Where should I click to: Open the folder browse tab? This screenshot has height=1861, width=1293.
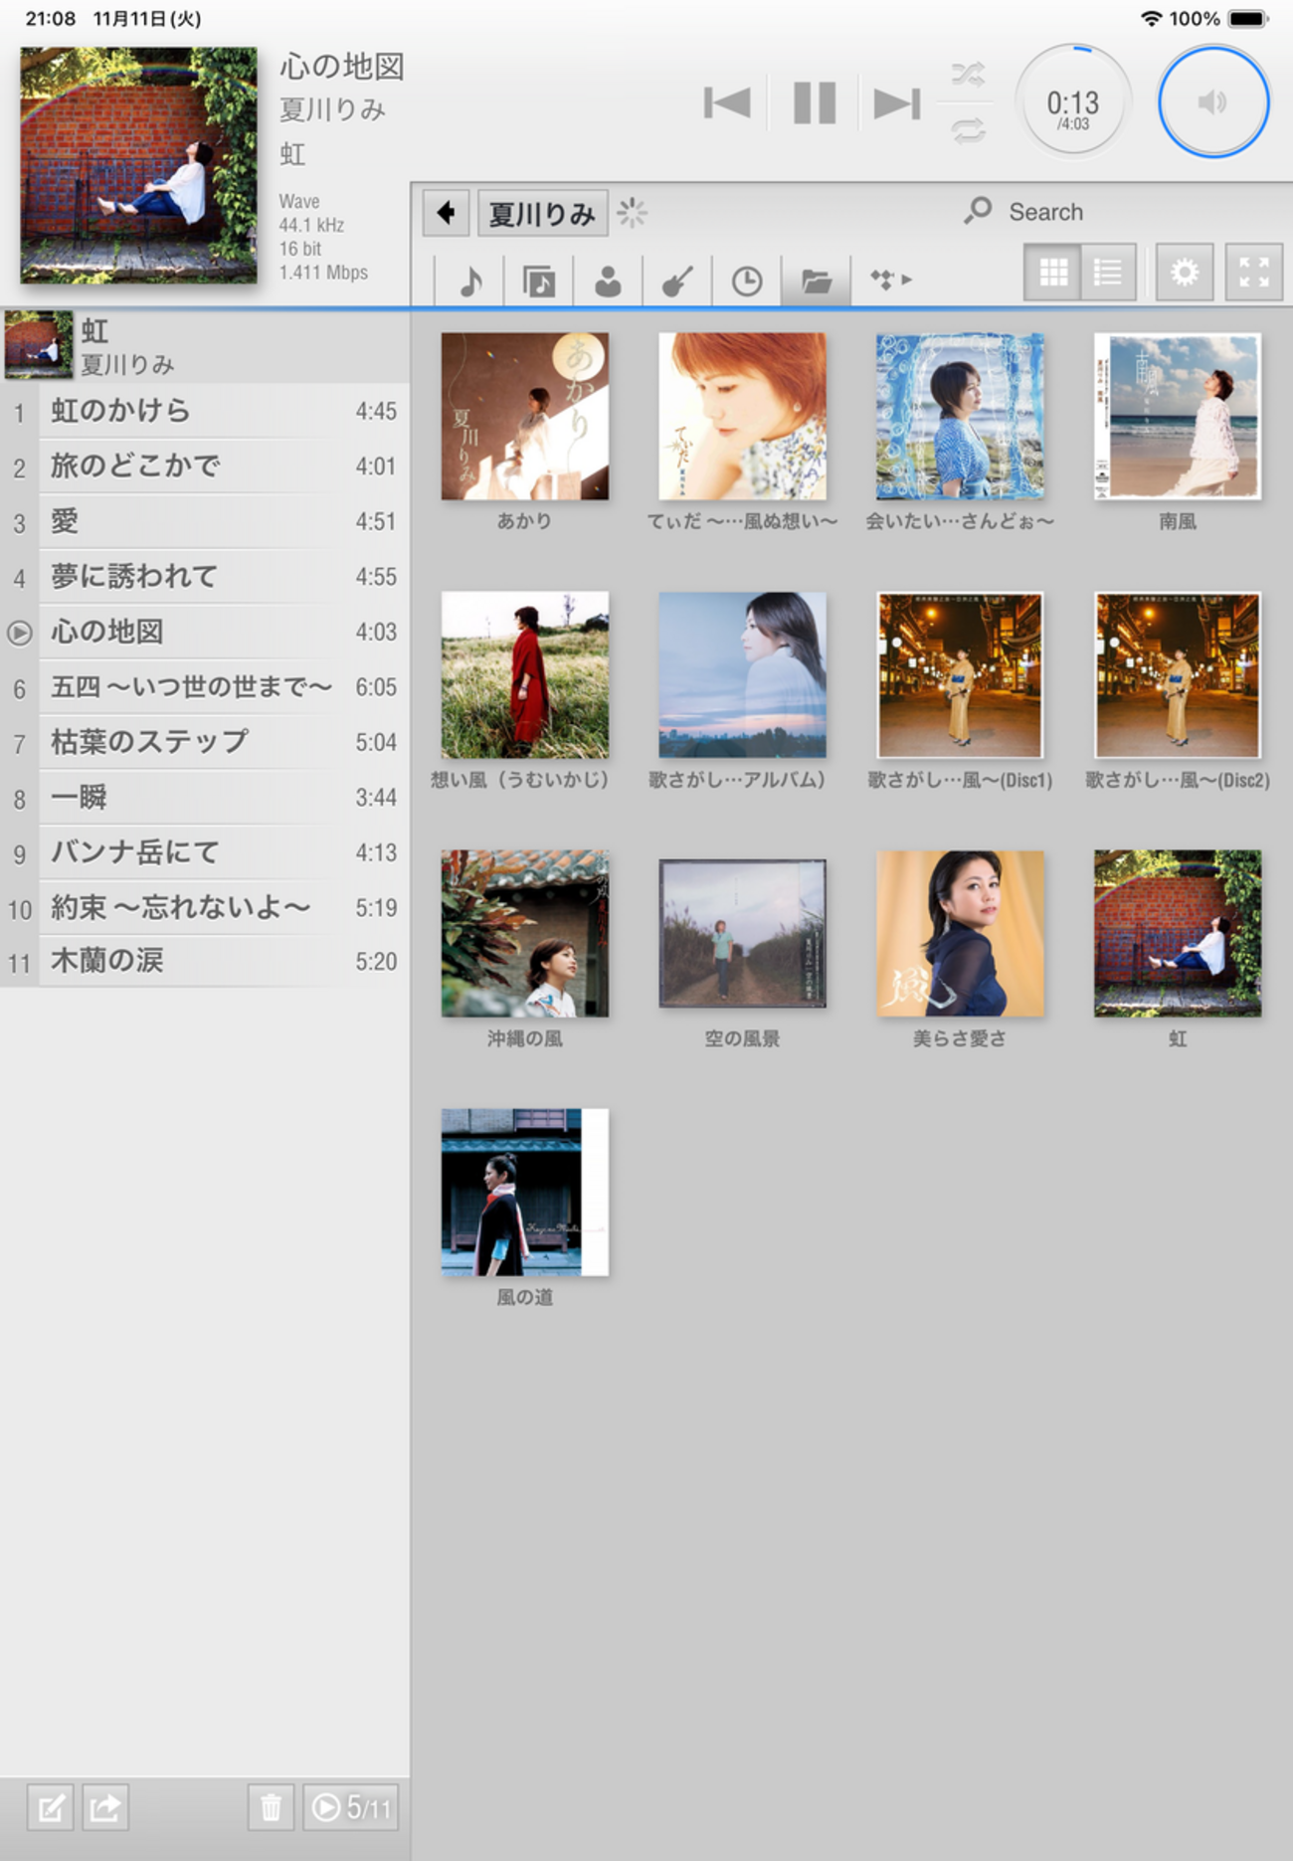[816, 280]
